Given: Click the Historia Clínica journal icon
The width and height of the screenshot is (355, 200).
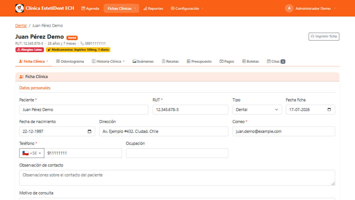Looking at the screenshot, I should click(94, 61).
